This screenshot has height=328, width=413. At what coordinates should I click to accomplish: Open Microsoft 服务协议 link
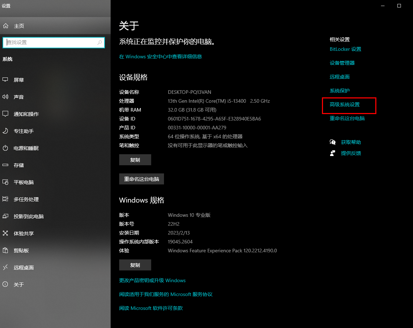[166, 294]
